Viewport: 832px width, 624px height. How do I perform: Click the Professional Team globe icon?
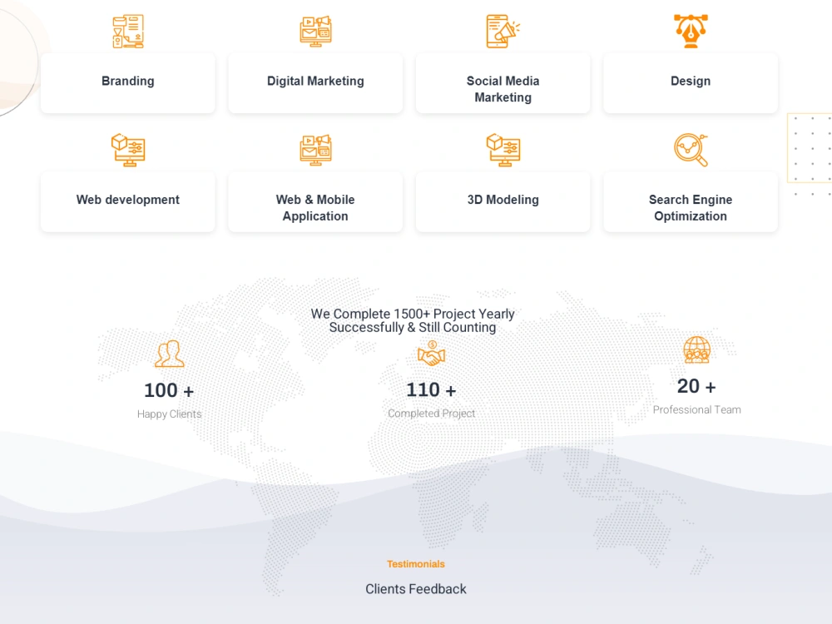click(696, 349)
